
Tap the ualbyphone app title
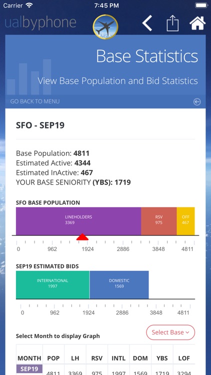click(40, 22)
